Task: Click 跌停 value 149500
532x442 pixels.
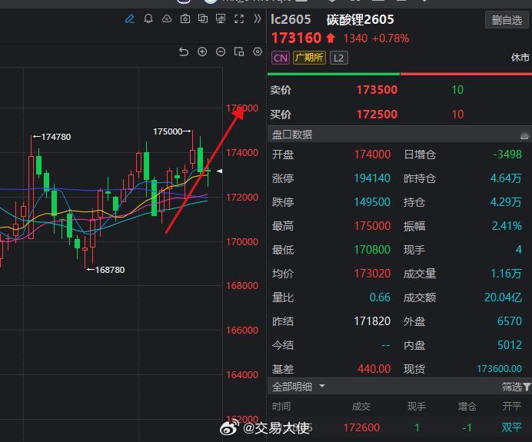Action: tap(372, 202)
